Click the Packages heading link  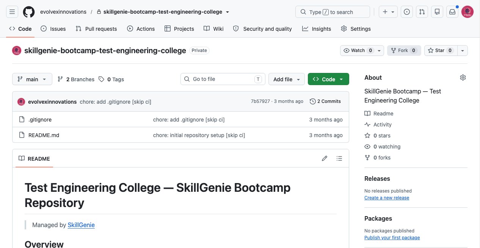click(x=378, y=218)
